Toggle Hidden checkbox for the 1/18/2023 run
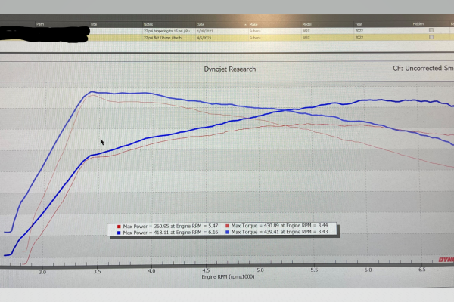 (431, 30)
